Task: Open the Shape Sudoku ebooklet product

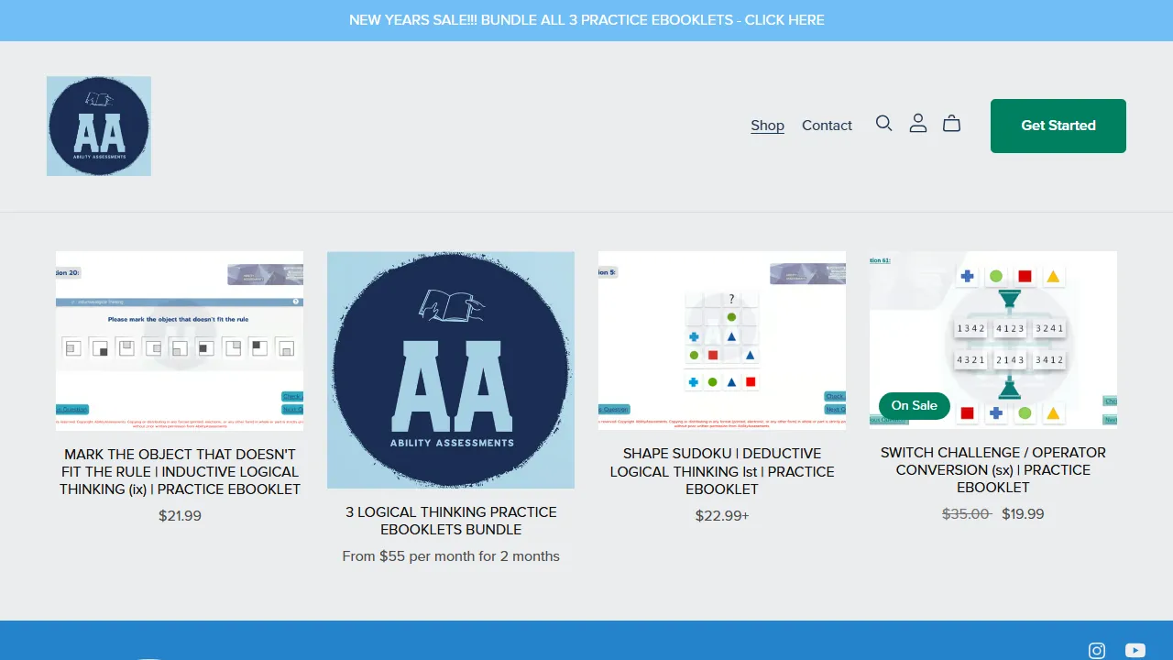Action: tap(722, 471)
